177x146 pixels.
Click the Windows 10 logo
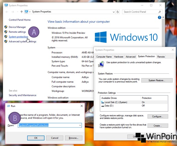click(x=126, y=37)
